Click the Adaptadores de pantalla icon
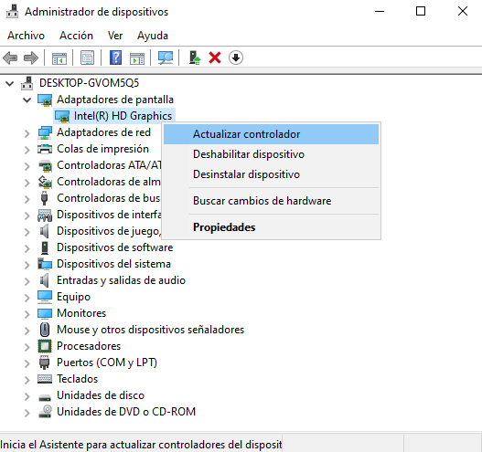The image size is (482, 452). point(45,100)
